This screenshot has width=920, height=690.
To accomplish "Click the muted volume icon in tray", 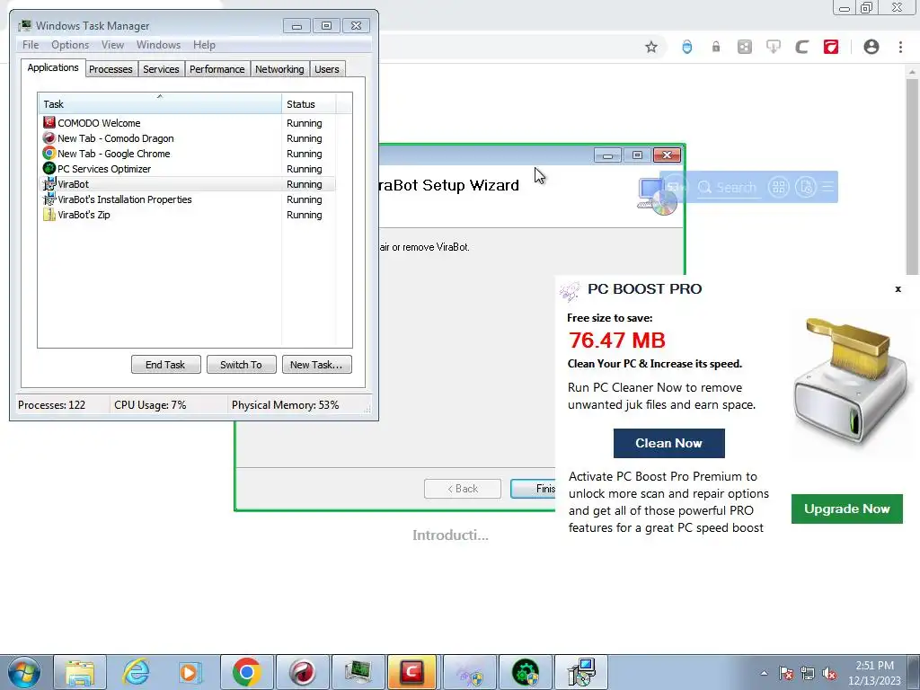I will [829, 673].
